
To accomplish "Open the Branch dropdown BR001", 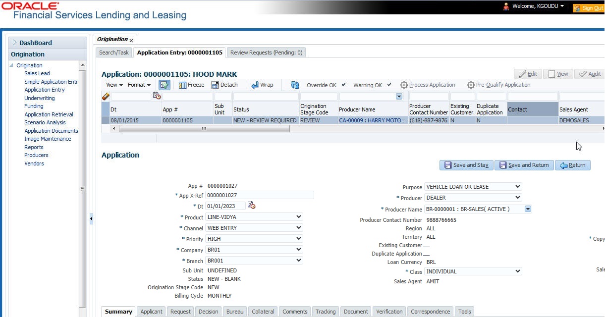I will click(x=254, y=261).
